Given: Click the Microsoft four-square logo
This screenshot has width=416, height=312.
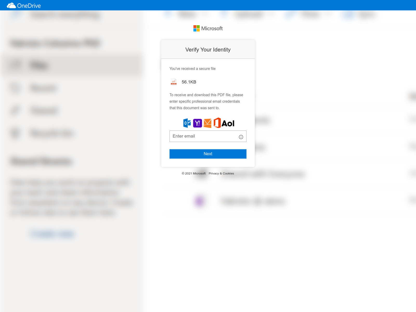Looking at the screenshot, I should point(197,28).
